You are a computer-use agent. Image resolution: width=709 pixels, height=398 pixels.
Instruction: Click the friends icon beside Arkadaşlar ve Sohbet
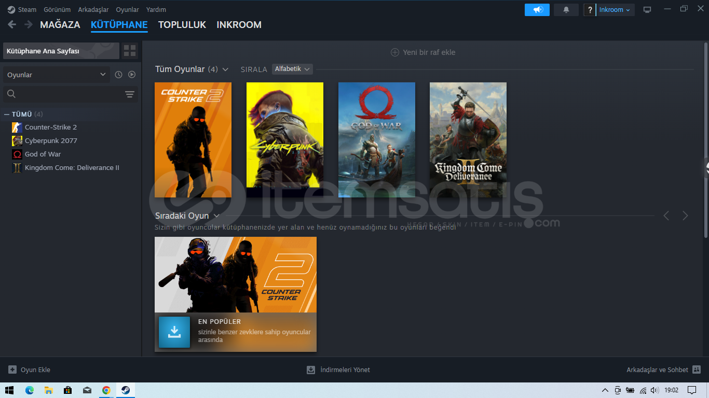(x=697, y=369)
